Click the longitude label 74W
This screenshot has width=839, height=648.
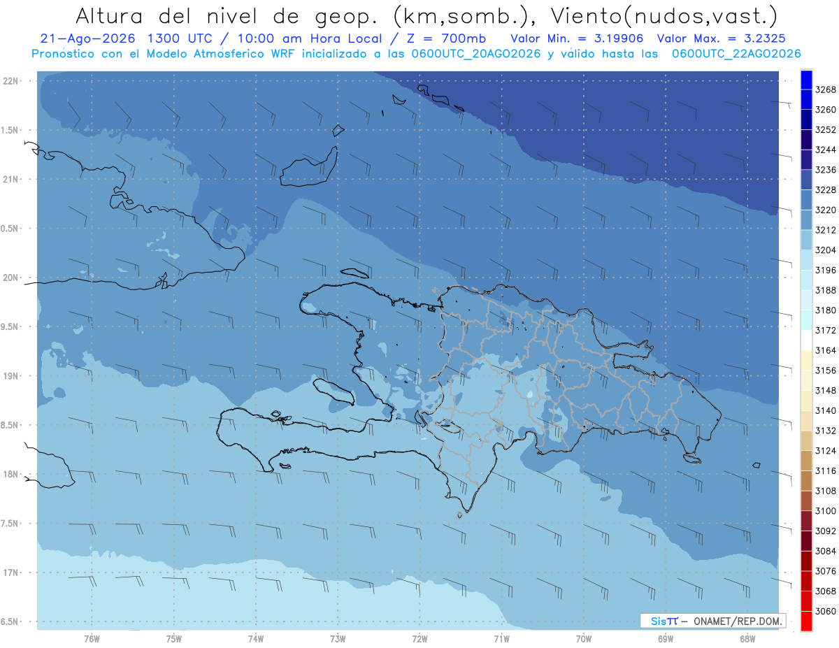pyautogui.click(x=256, y=639)
